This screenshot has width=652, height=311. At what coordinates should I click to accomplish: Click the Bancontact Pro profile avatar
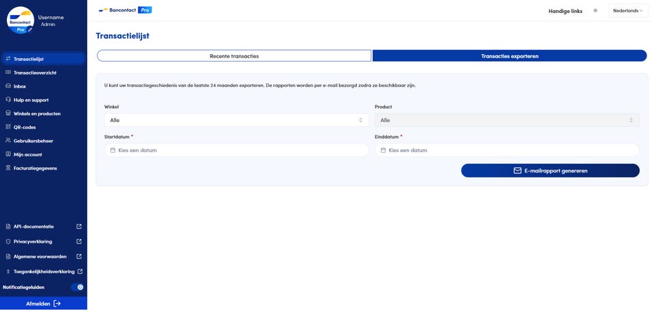click(21, 20)
